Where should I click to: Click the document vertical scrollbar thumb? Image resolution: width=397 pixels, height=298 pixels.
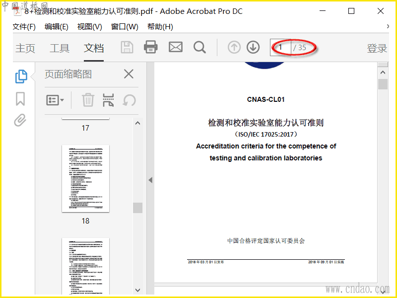[383, 84]
